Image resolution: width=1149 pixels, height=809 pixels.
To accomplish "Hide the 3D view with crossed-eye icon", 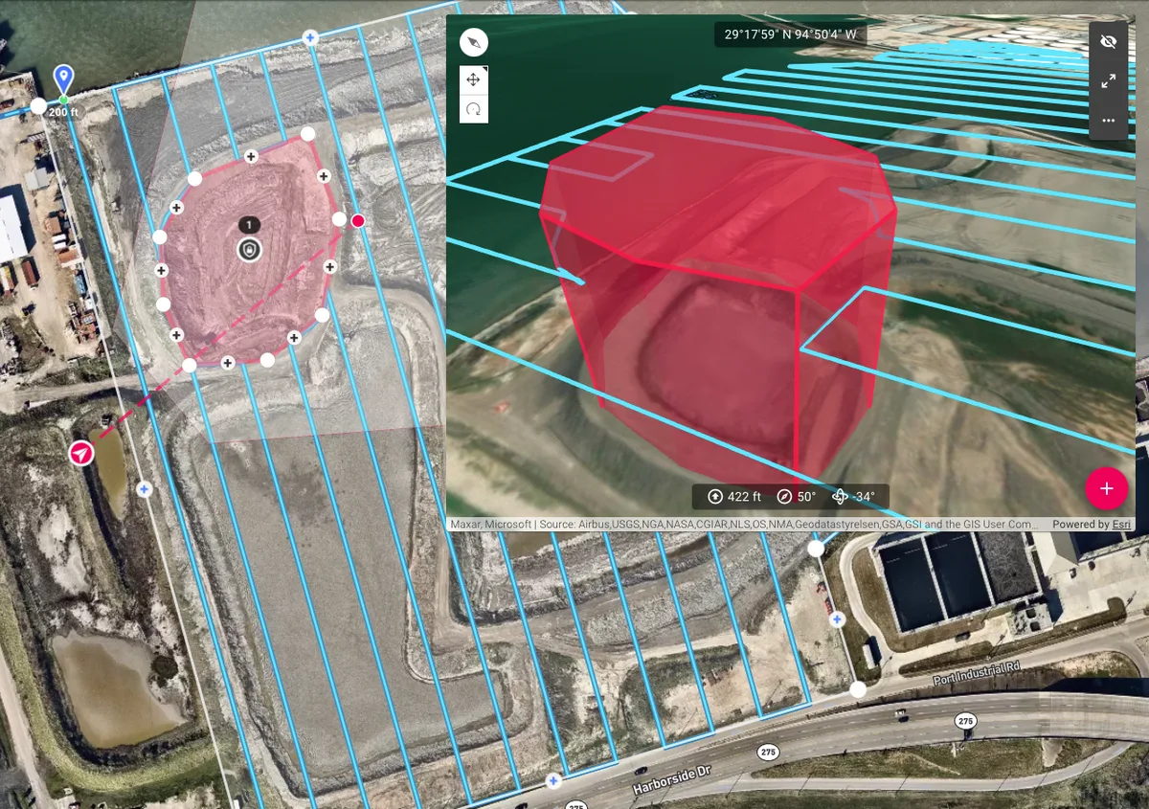I will click(1109, 42).
